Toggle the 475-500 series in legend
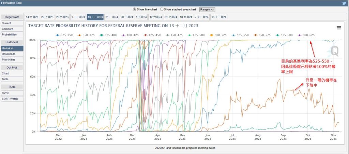 point(196,35)
